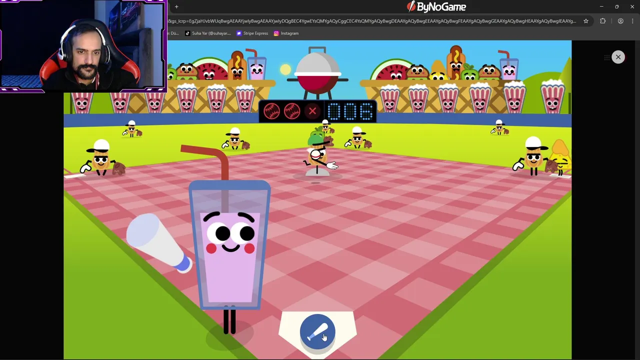Image resolution: width=640 pixels, height=360 pixels.
Task: Open a new browser tab
Action: click(176, 6)
